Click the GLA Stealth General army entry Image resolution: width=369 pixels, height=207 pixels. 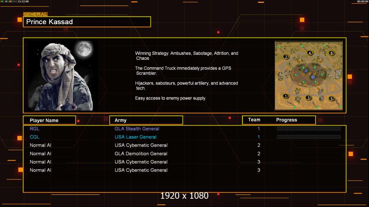click(137, 129)
